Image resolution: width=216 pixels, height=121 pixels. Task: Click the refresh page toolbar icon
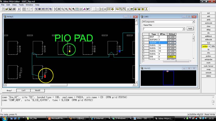[x=77, y=9]
